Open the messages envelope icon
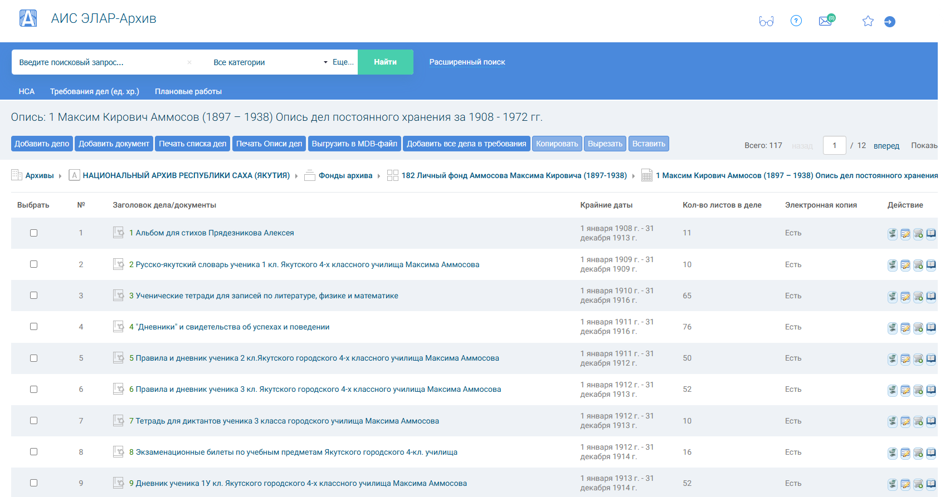This screenshot has width=945, height=497. pos(826,21)
